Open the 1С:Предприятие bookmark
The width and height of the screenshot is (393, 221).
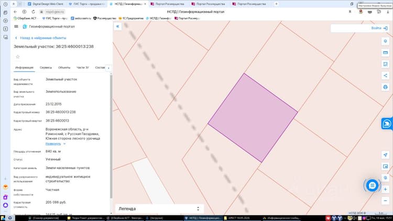[x=131, y=18]
